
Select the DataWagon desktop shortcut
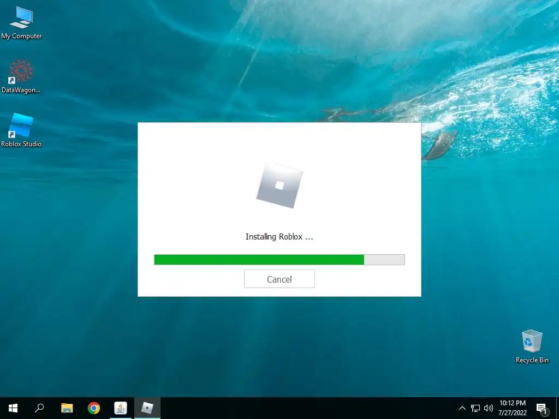point(21,76)
